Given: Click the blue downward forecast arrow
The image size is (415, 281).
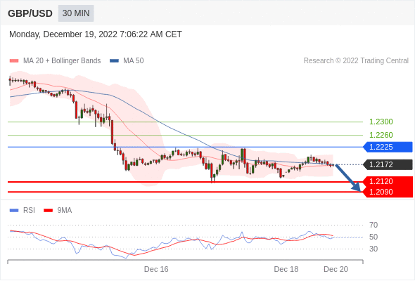Looking at the screenshot, I should 348,178.
